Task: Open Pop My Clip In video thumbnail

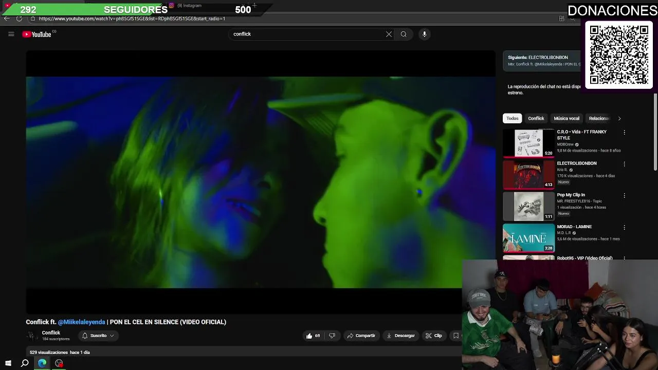Action: (x=528, y=206)
